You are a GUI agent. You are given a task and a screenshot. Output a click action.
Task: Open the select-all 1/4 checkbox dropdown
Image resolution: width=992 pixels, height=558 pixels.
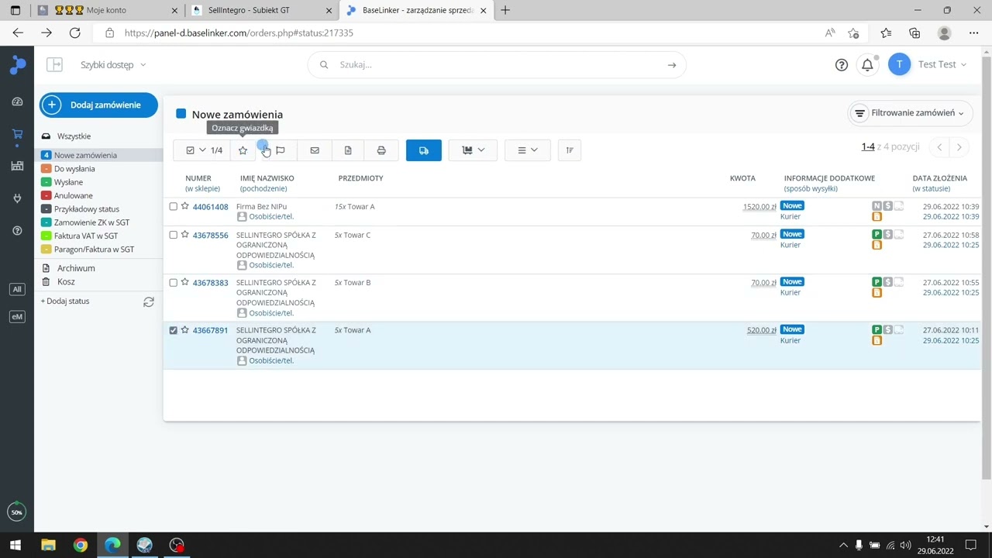pos(201,150)
